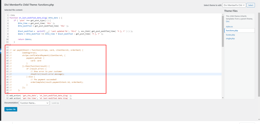The width and height of the screenshot is (260, 124).
Task: Click the Select button beside theme dropdown
Action: (251, 5)
